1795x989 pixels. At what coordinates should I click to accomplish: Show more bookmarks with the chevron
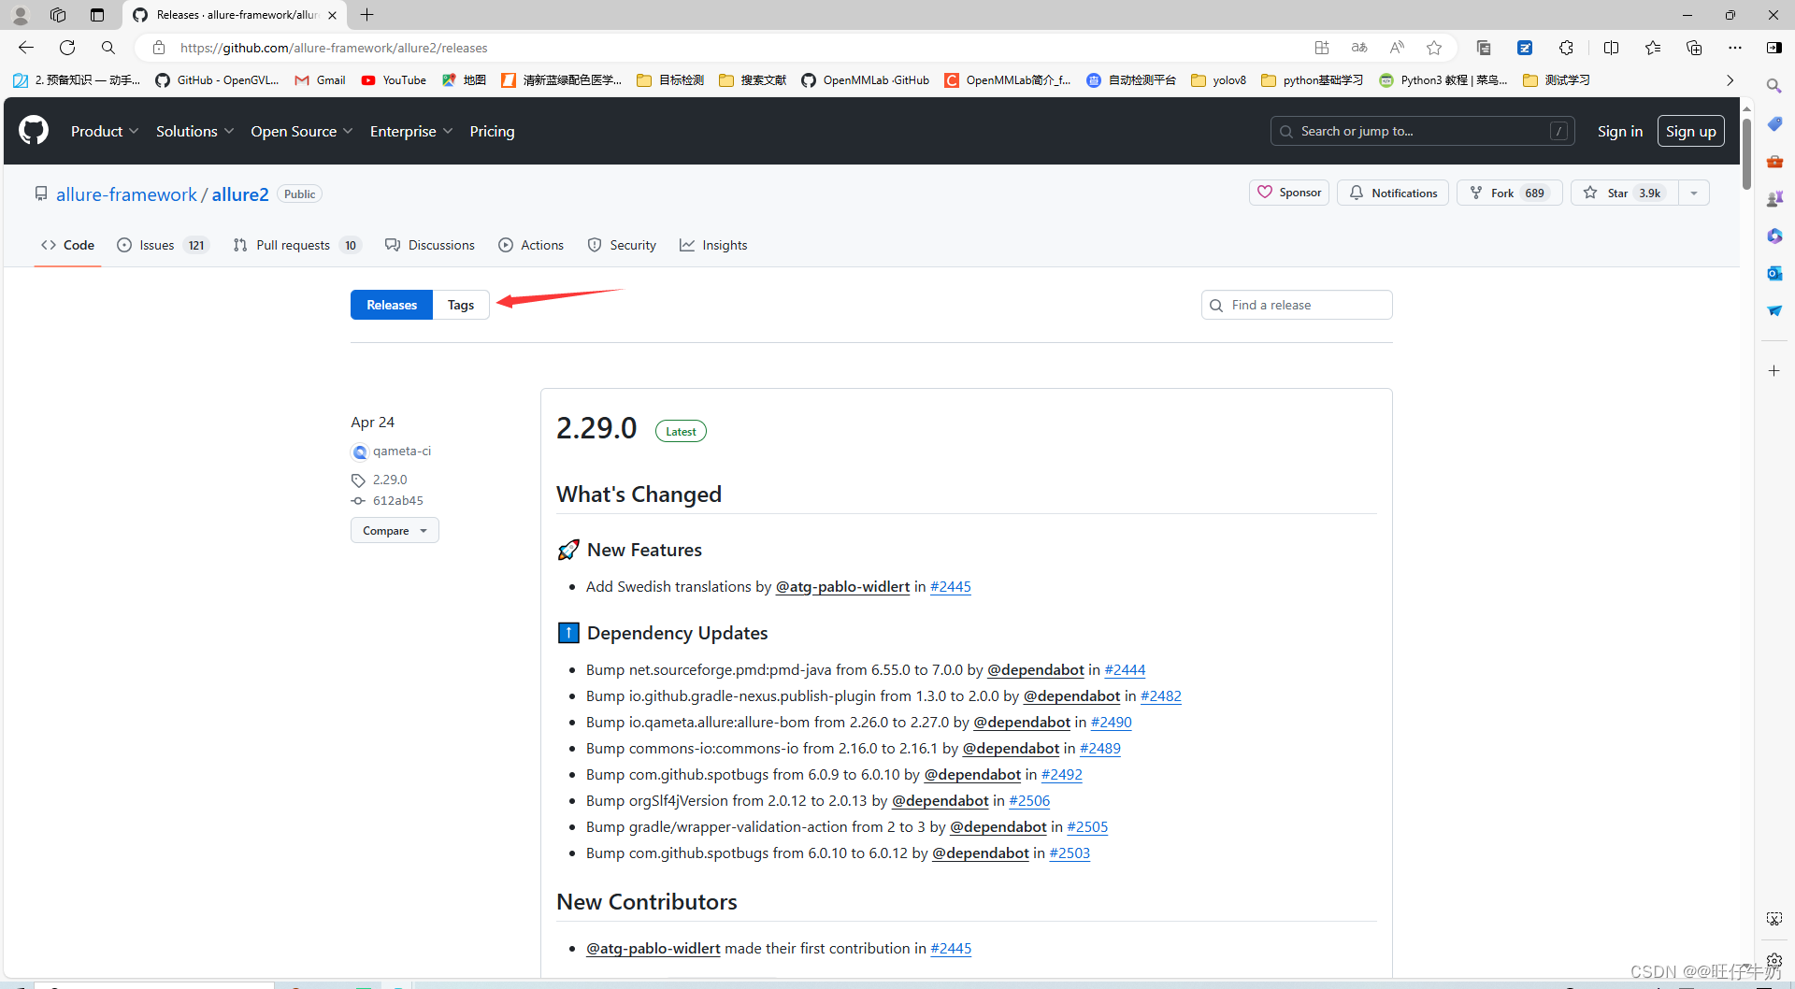coord(1730,80)
